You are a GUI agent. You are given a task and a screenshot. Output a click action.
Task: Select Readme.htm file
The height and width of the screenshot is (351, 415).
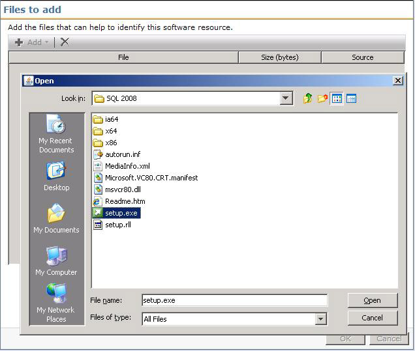click(119, 201)
